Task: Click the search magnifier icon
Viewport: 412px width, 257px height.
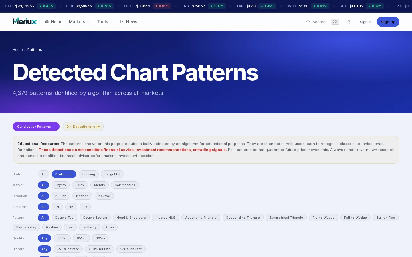Action: coord(308,22)
